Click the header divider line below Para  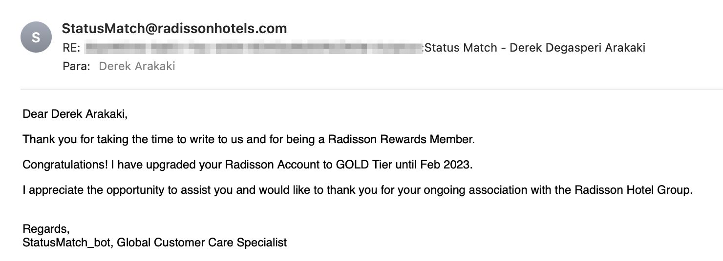click(371, 89)
